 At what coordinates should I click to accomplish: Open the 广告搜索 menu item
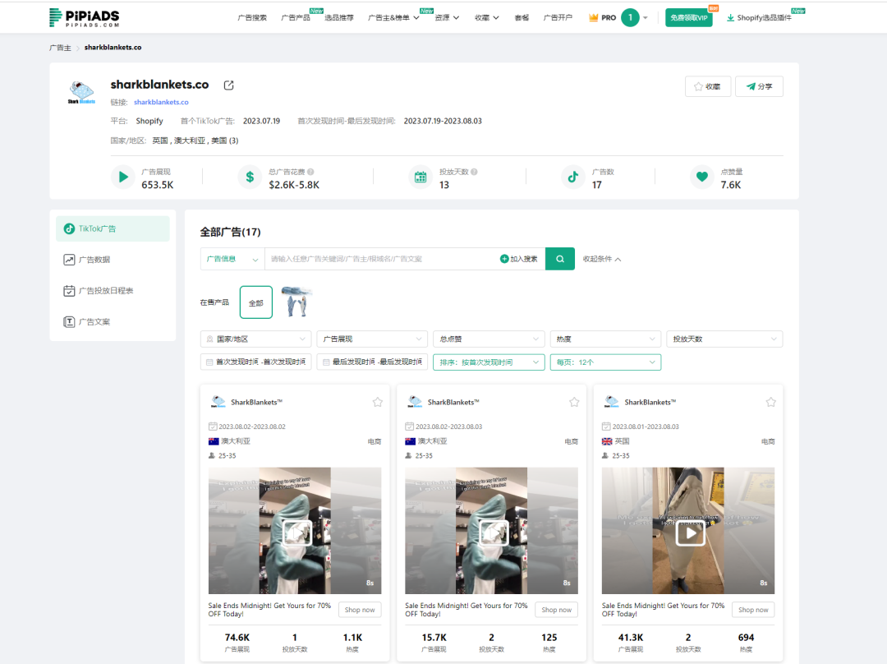252,17
